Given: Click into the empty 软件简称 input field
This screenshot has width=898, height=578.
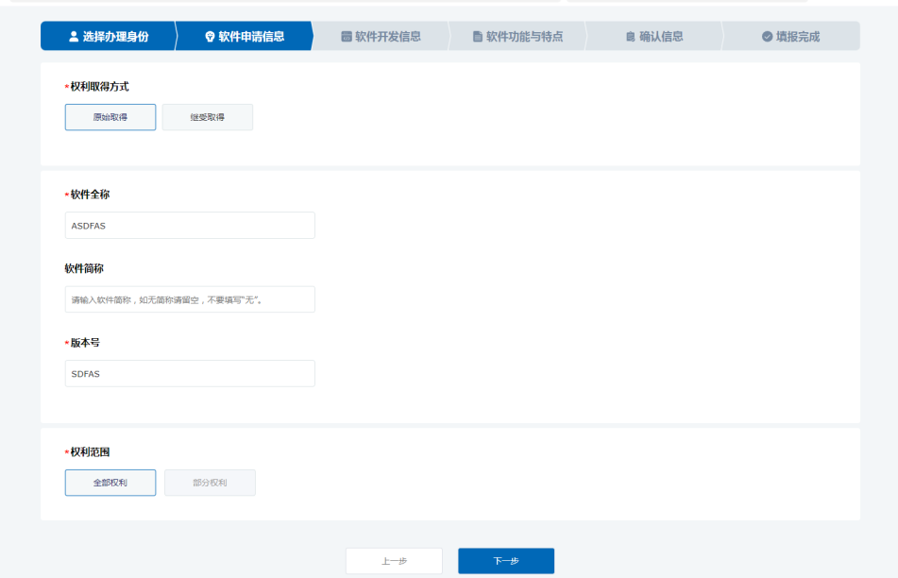Looking at the screenshot, I should coord(190,299).
